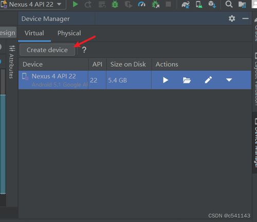Viewport: 257px width, 222px height.
Task: Switch to the Physical tab
Action: tap(69, 33)
